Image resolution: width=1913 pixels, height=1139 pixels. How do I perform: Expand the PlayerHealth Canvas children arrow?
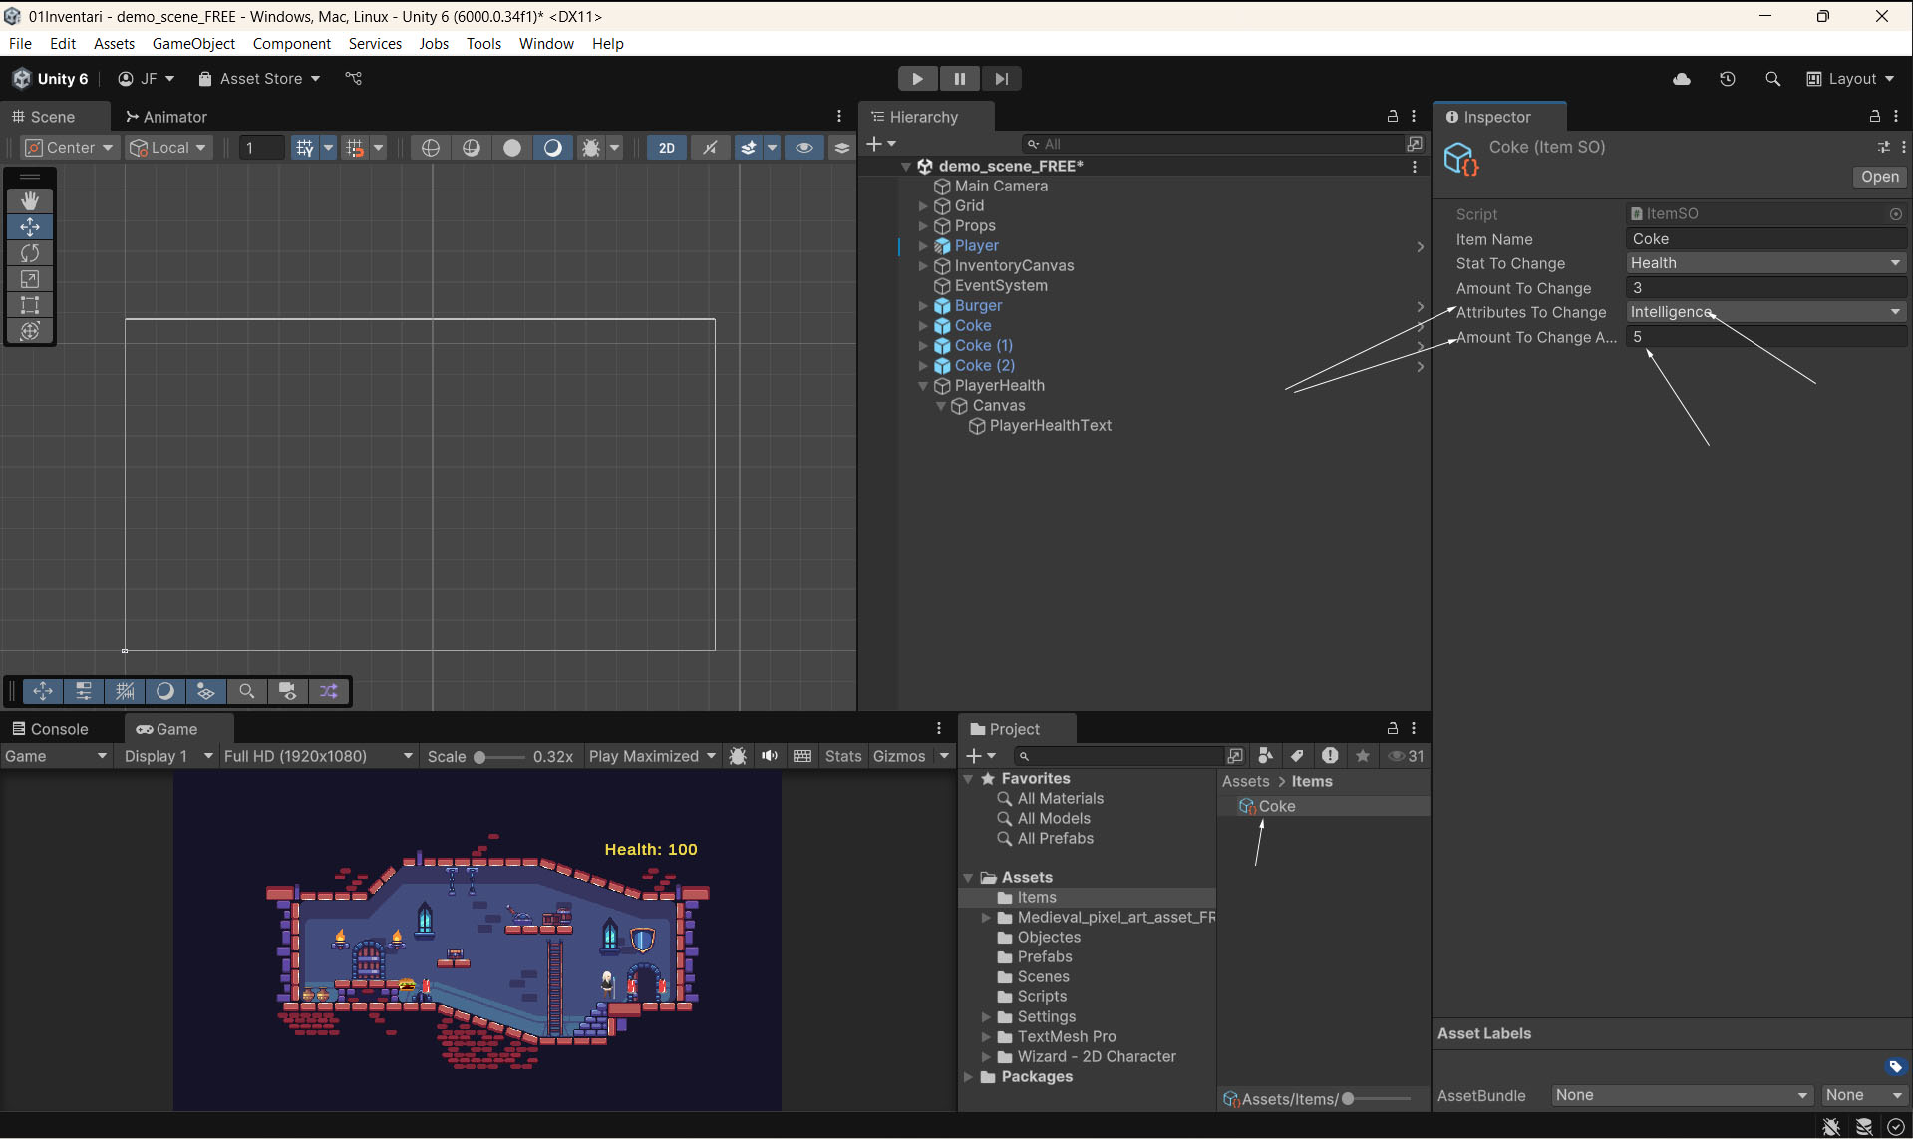[940, 406]
